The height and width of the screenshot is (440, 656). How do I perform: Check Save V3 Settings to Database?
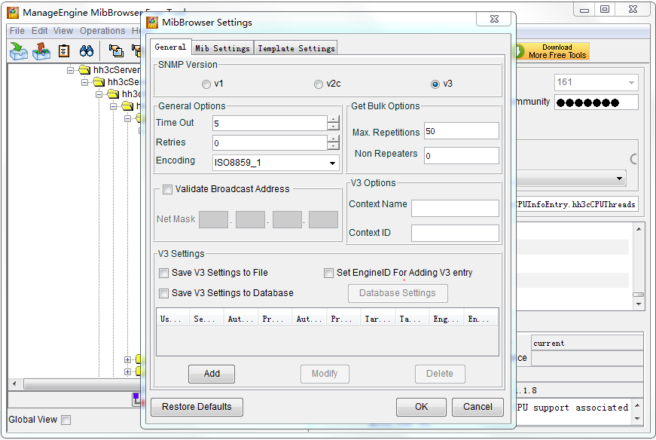click(x=163, y=294)
